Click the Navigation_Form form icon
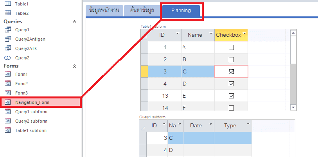318x157 pixels. tap(8, 102)
